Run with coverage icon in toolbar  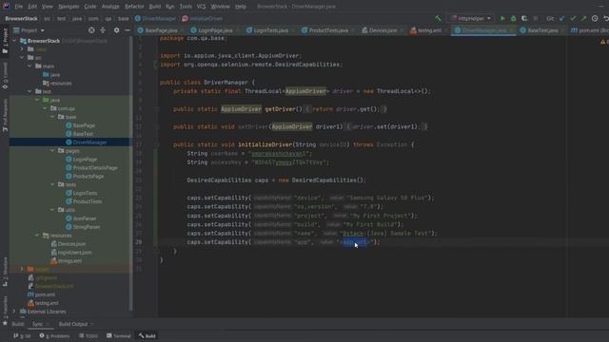click(x=524, y=18)
